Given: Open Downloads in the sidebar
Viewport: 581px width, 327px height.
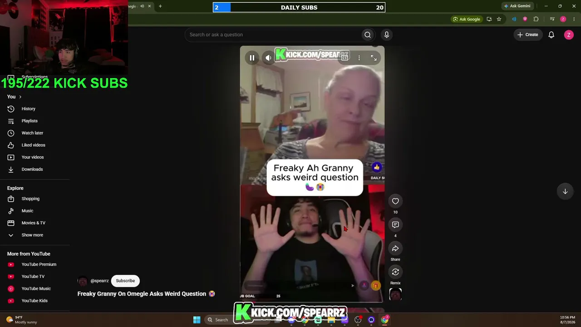Looking at the screenshot, I should (32, 169).
